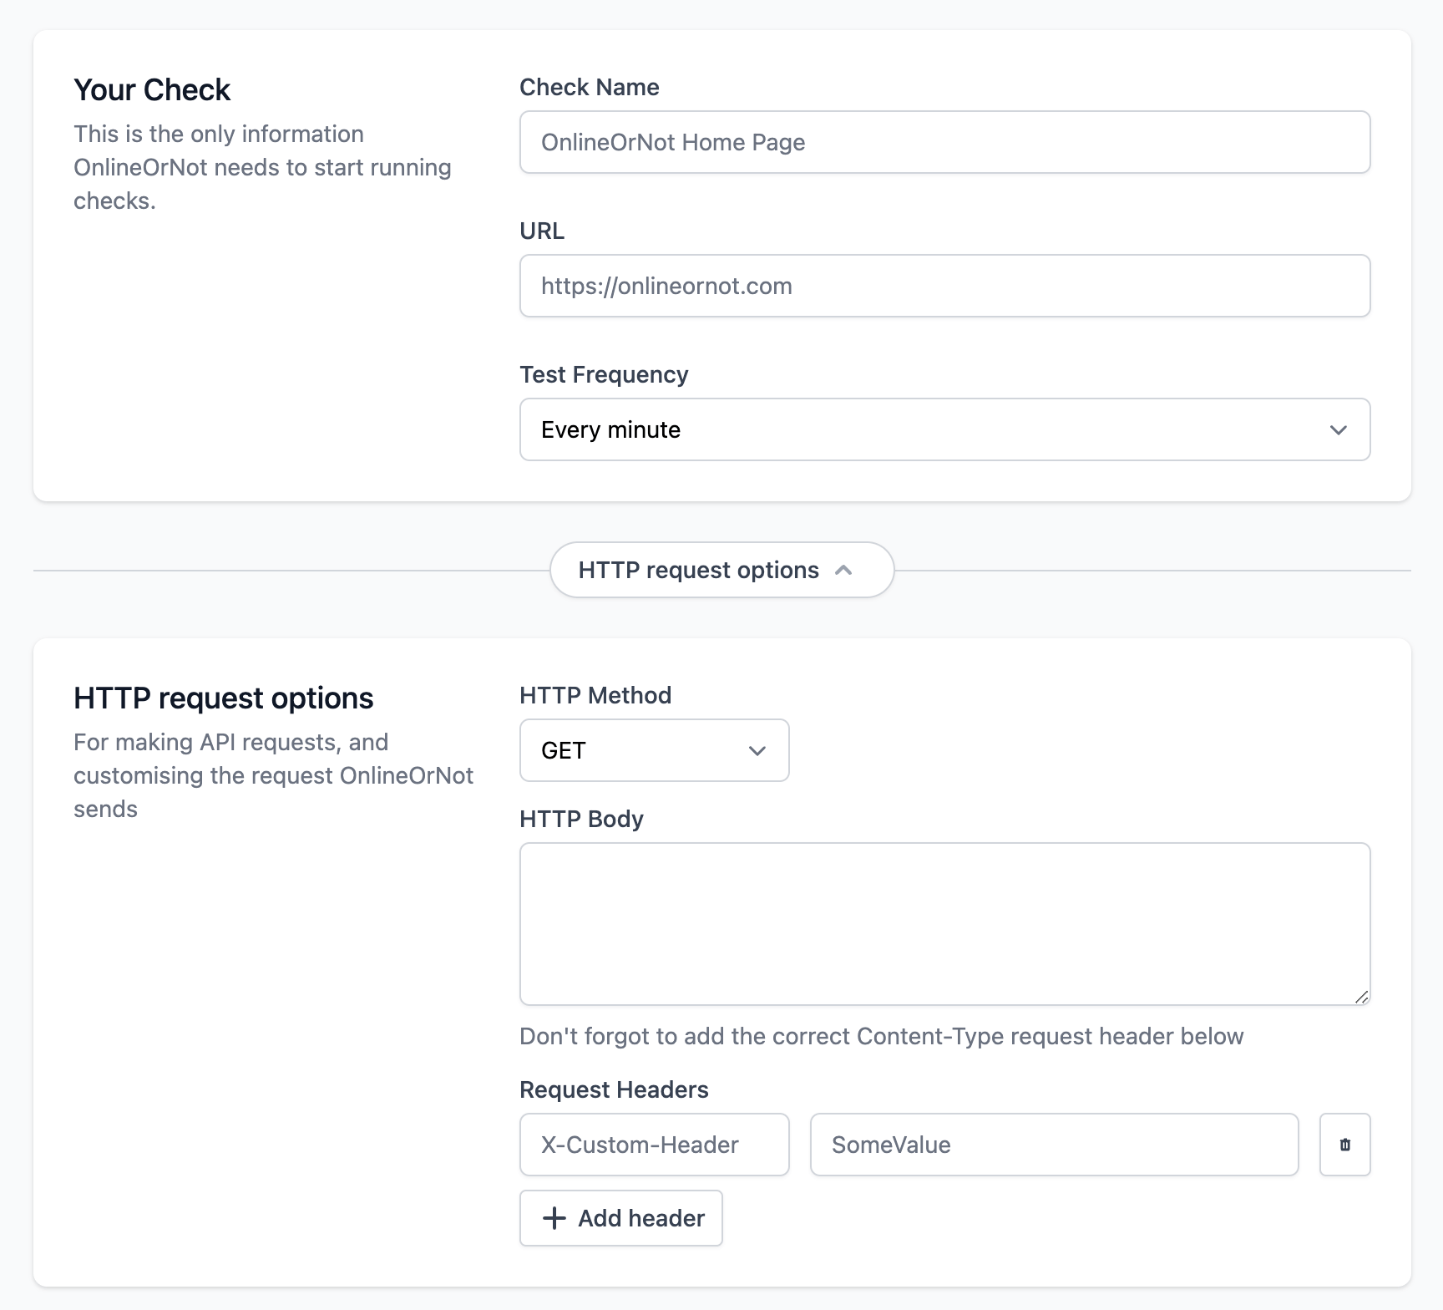Collapse the HTTP request options section
The image size is (1443, 1310).
tap(721, 569)
